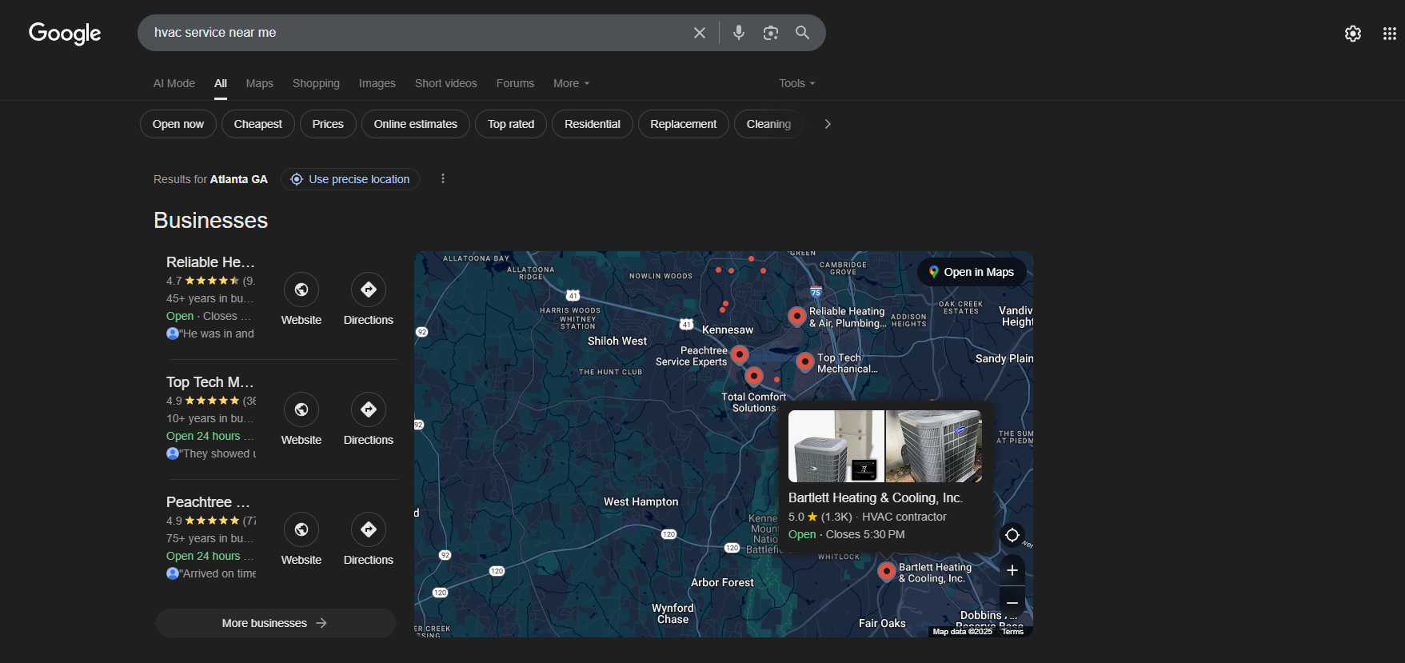Click the Google logo
The height and width of the screenshot is (663, 1405).
click(65, 33)
